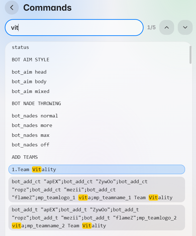Select the 'status' command
196x236 pixels.
[x=20, y=47]
